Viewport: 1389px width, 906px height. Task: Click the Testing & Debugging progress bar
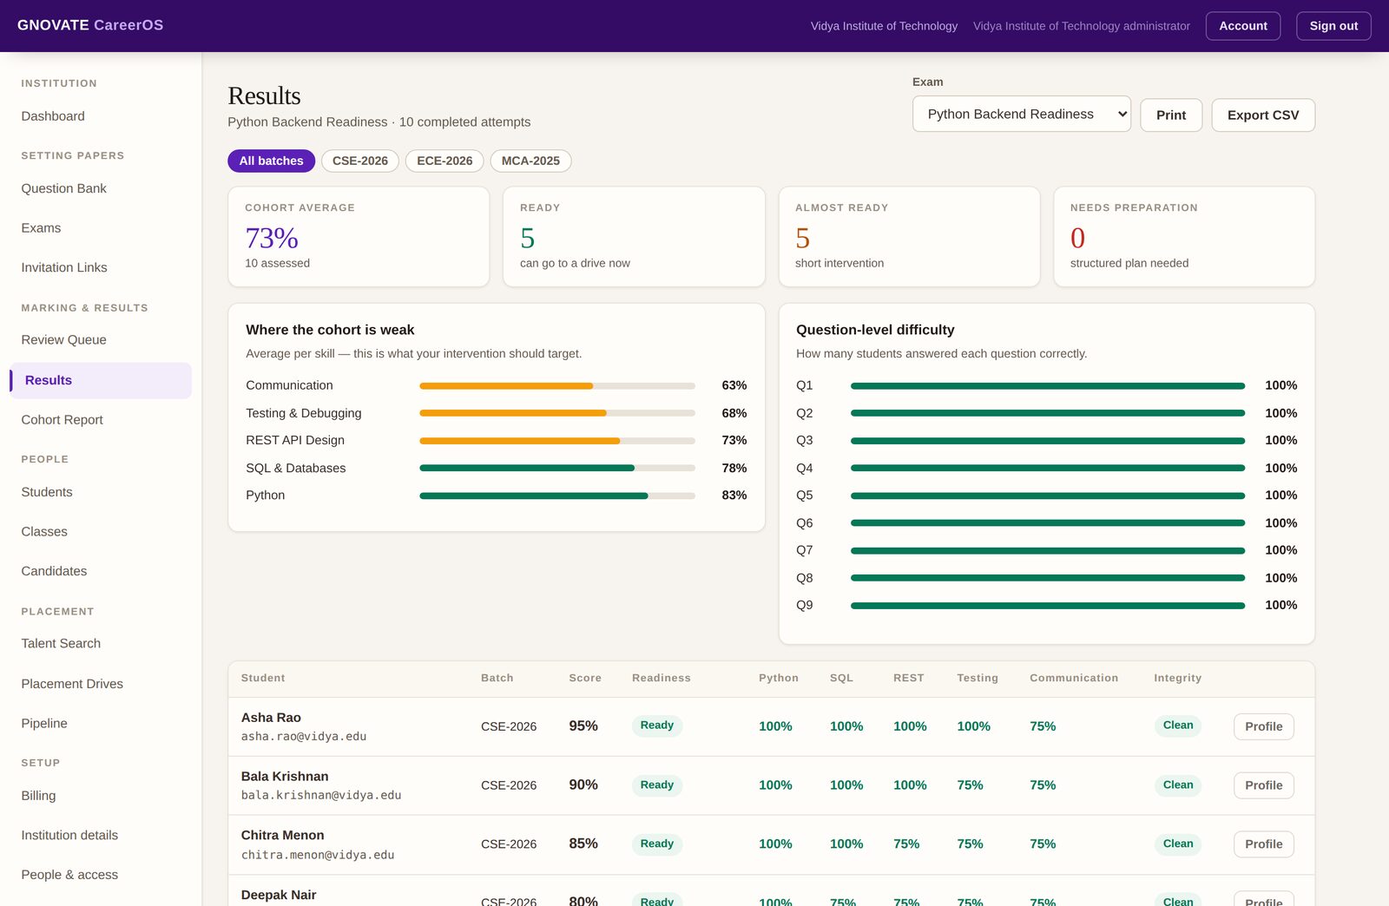[557, 413]
